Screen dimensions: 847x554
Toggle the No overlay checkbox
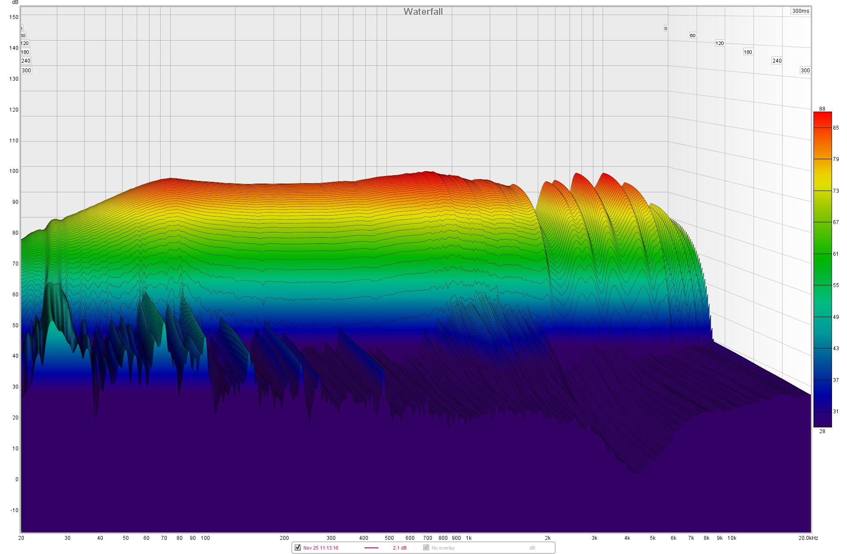pyautogui.click(x=426, y=547)
